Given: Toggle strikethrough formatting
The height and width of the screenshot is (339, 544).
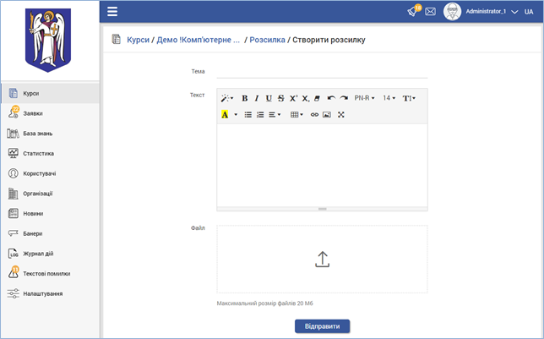Looking at the screenshot, I should [280, 98].
